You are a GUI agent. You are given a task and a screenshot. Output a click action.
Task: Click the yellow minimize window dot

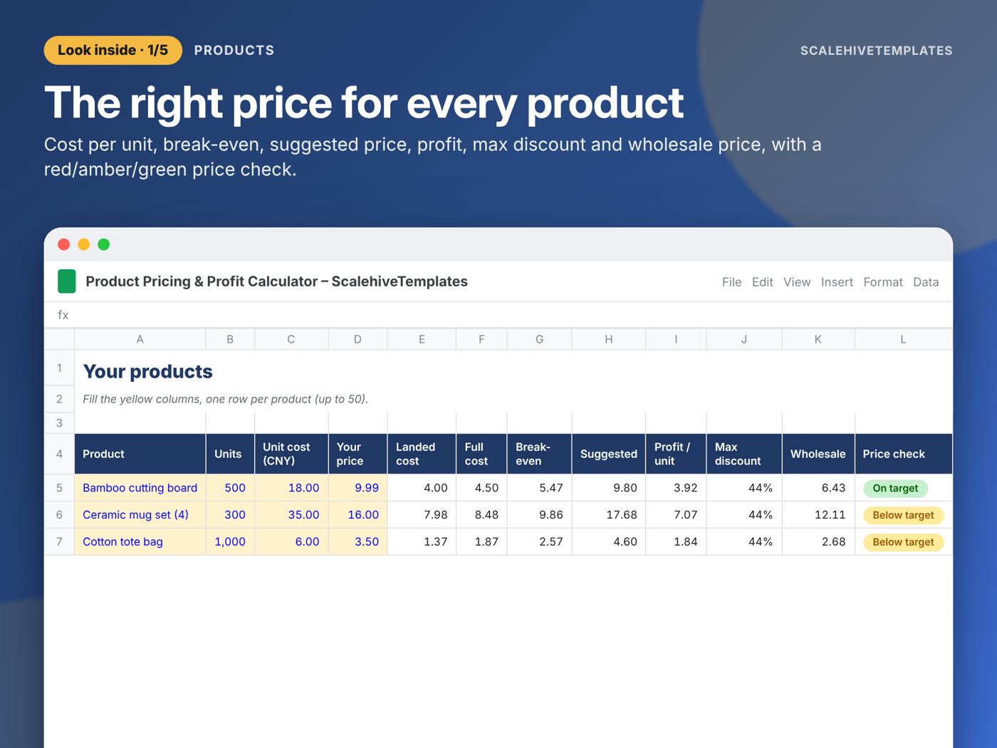click(83, 244)
